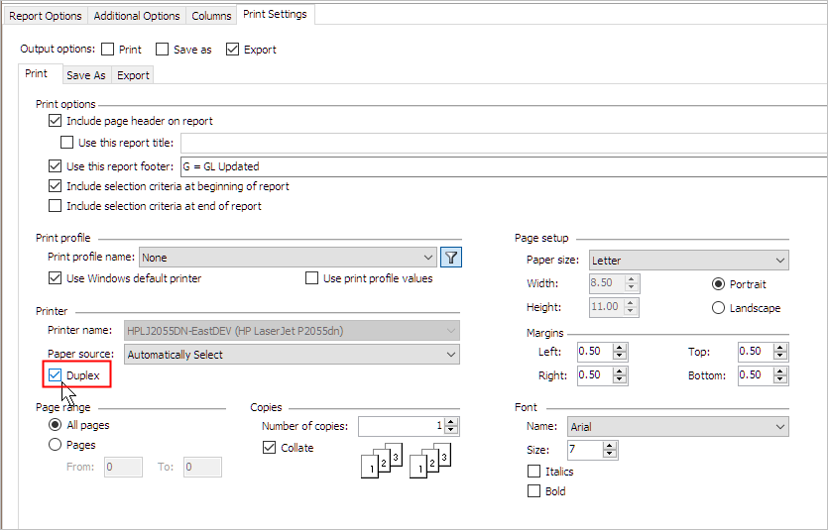Click the print profile filter icon
828x530 pixels.
pyautogui.click(x=452, y=258)
